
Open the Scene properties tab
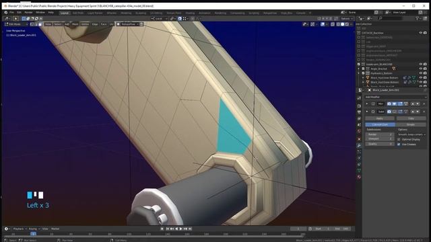(x=359, y=125)
